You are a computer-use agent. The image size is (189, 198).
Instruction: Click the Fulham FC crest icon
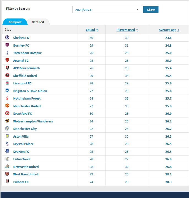pos(7,181)
